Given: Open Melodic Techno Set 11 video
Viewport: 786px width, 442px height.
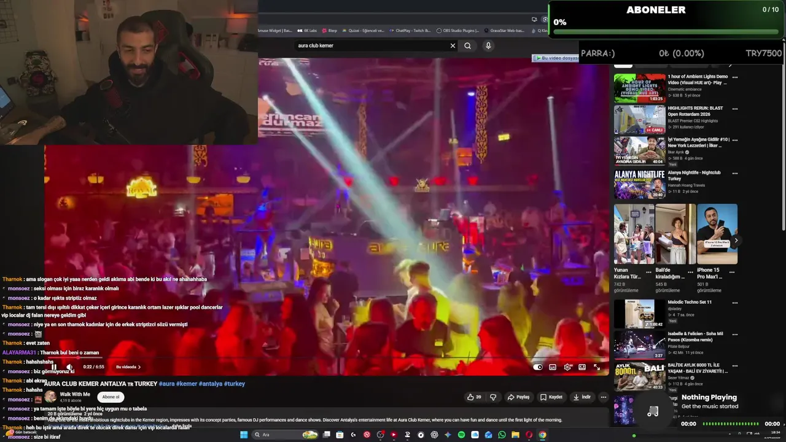Looking at the screenshot, I should click(x=639, y=314).
